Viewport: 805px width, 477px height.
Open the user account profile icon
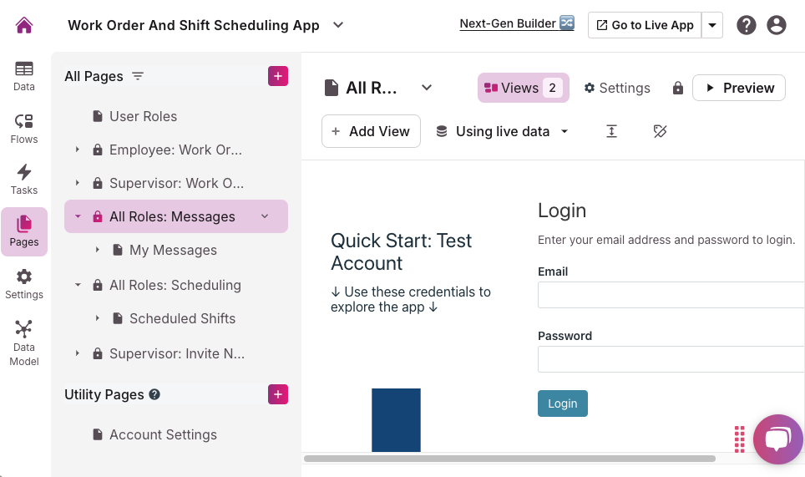[777, 25]
